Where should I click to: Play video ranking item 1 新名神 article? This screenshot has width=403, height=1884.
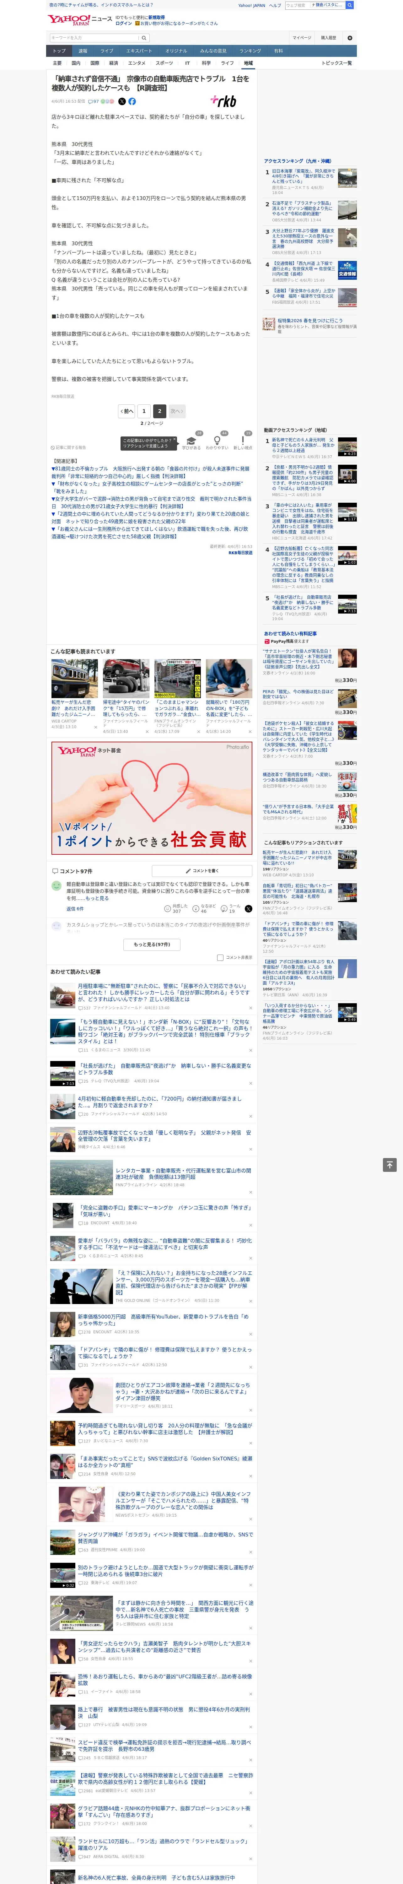click(x=347, y=447)
